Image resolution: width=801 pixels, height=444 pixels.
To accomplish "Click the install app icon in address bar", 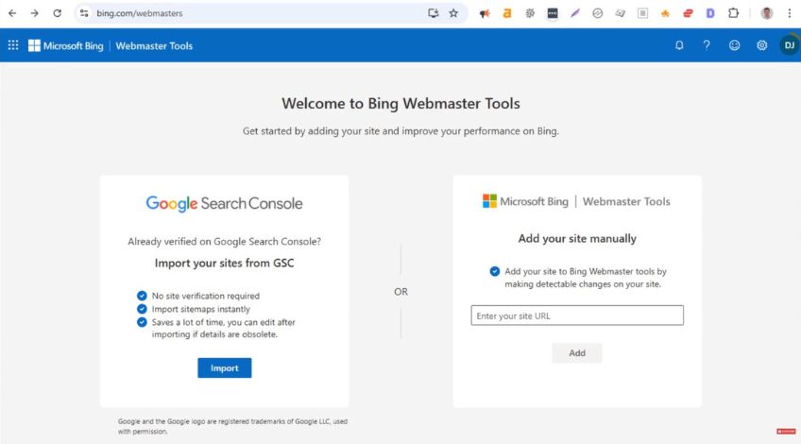I will [434, 13].
